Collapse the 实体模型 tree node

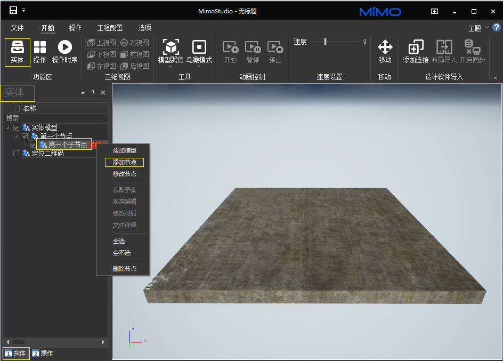tap(8, 128)
